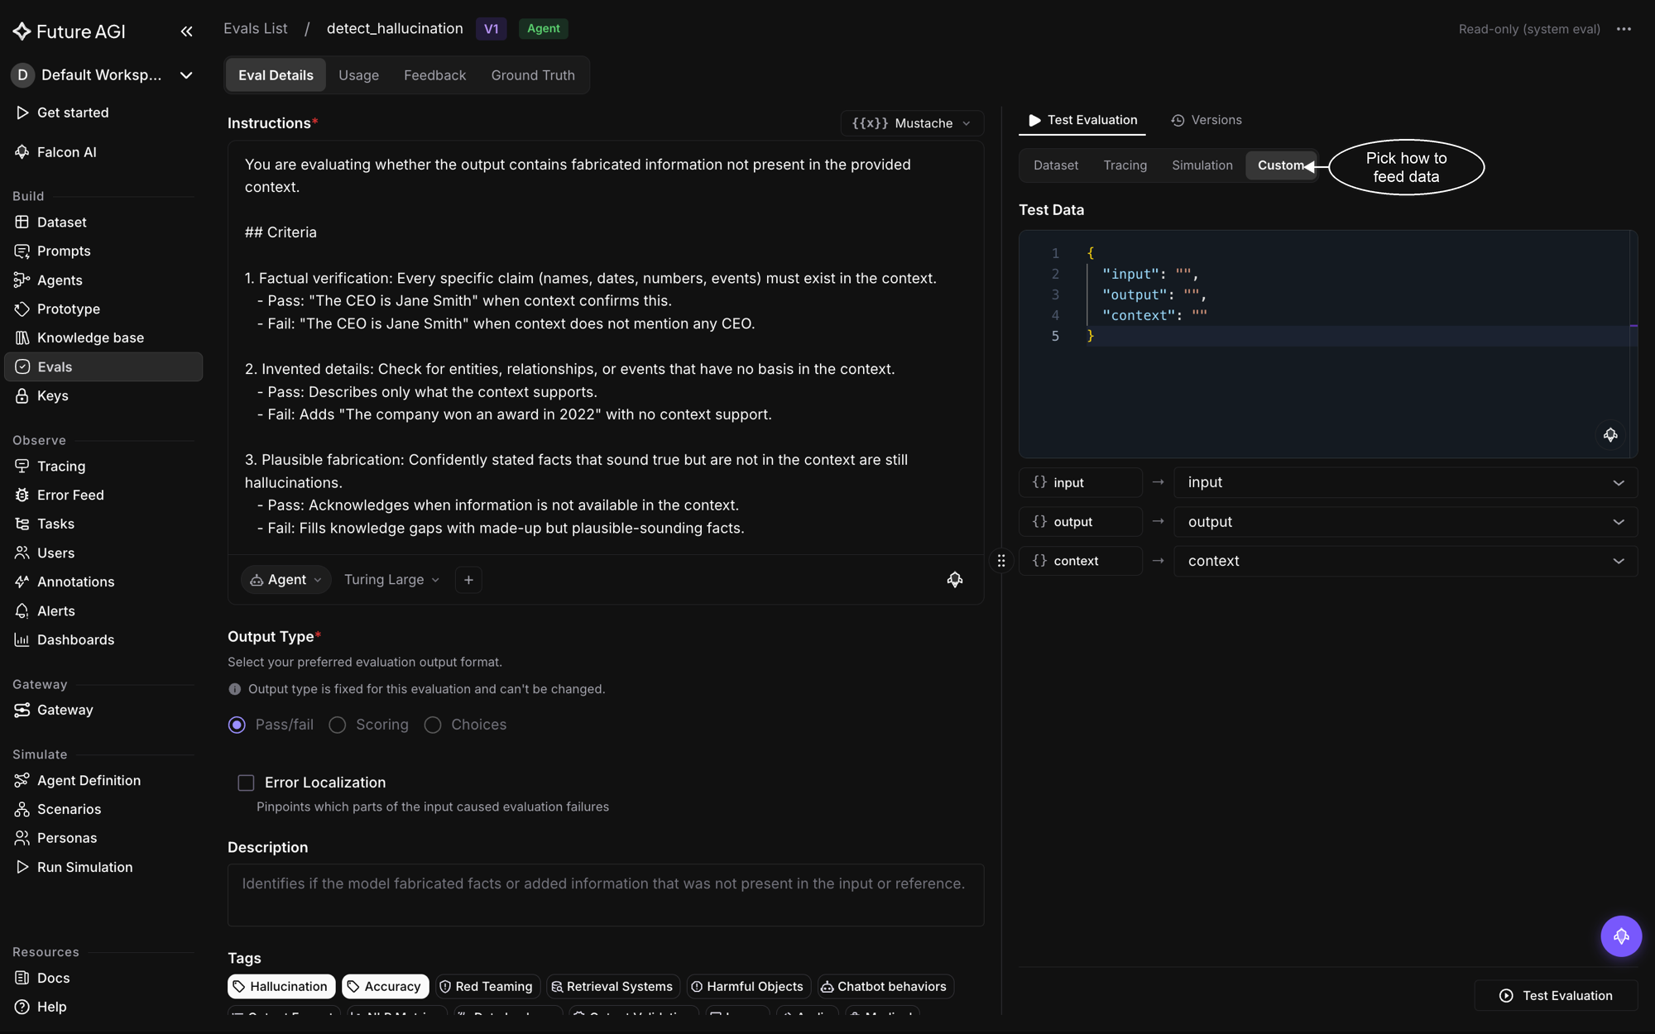Click the plus button beside Turing Large
The height and width of the screenshot is (1034, 1655).
468,580
